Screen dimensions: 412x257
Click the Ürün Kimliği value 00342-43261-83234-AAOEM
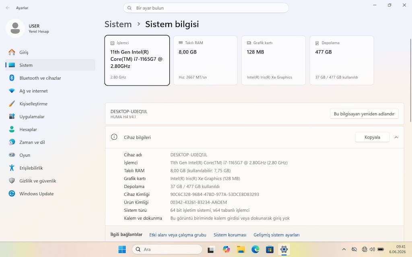pyautogui.click(x=199, y=202)
